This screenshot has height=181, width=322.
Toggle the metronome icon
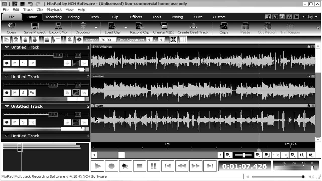point(70,39)
